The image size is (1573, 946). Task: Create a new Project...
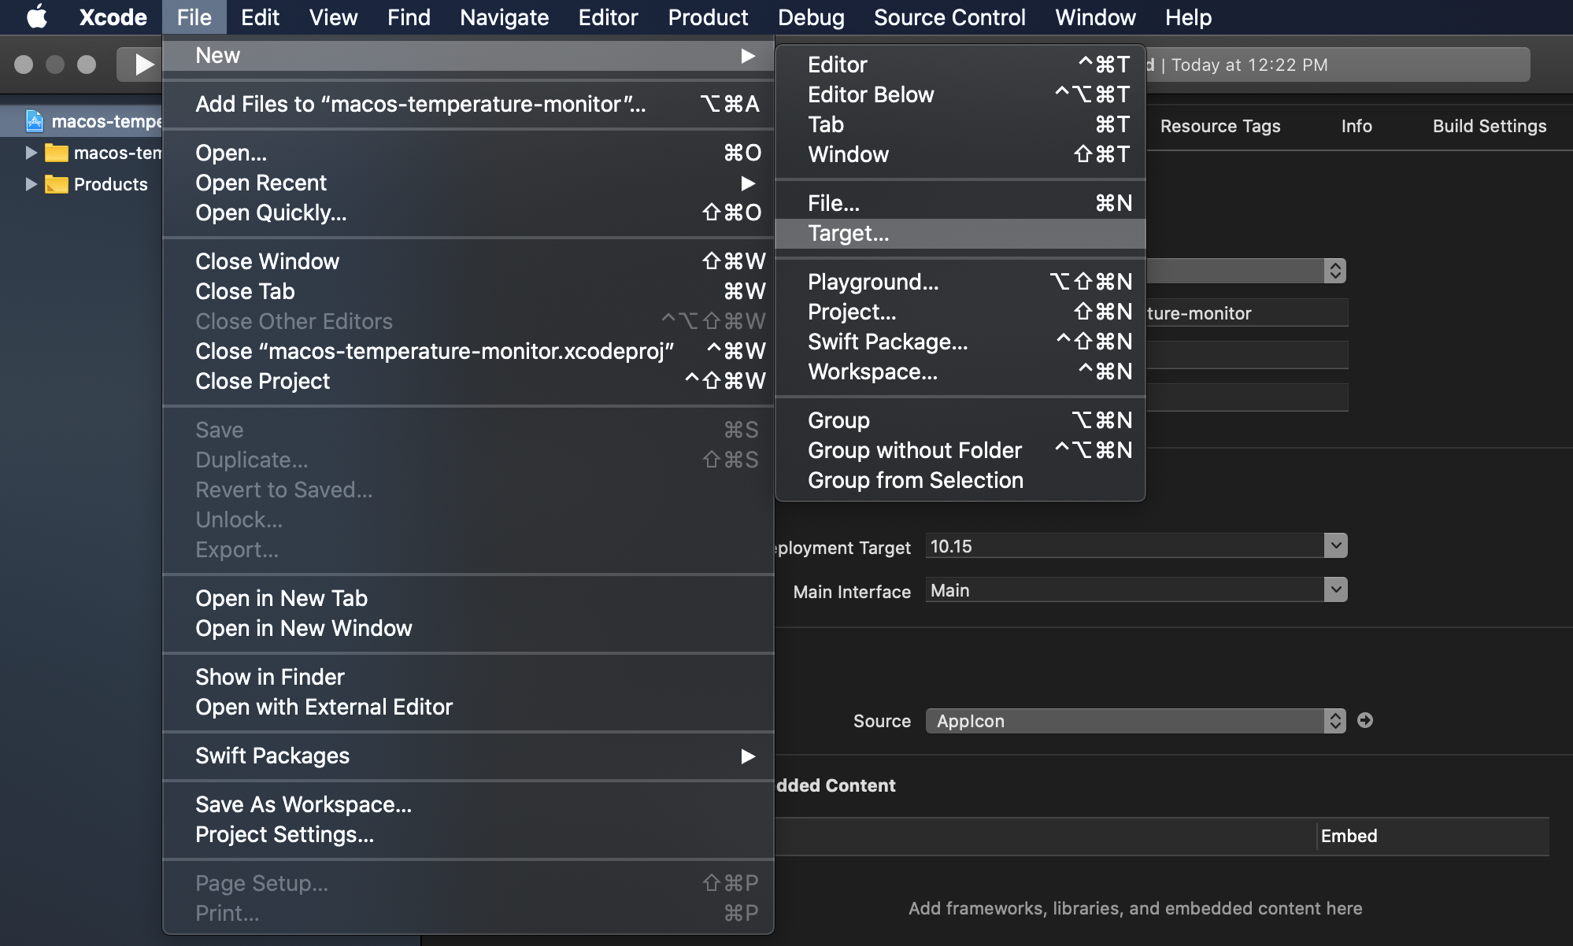tap(960, 312)
